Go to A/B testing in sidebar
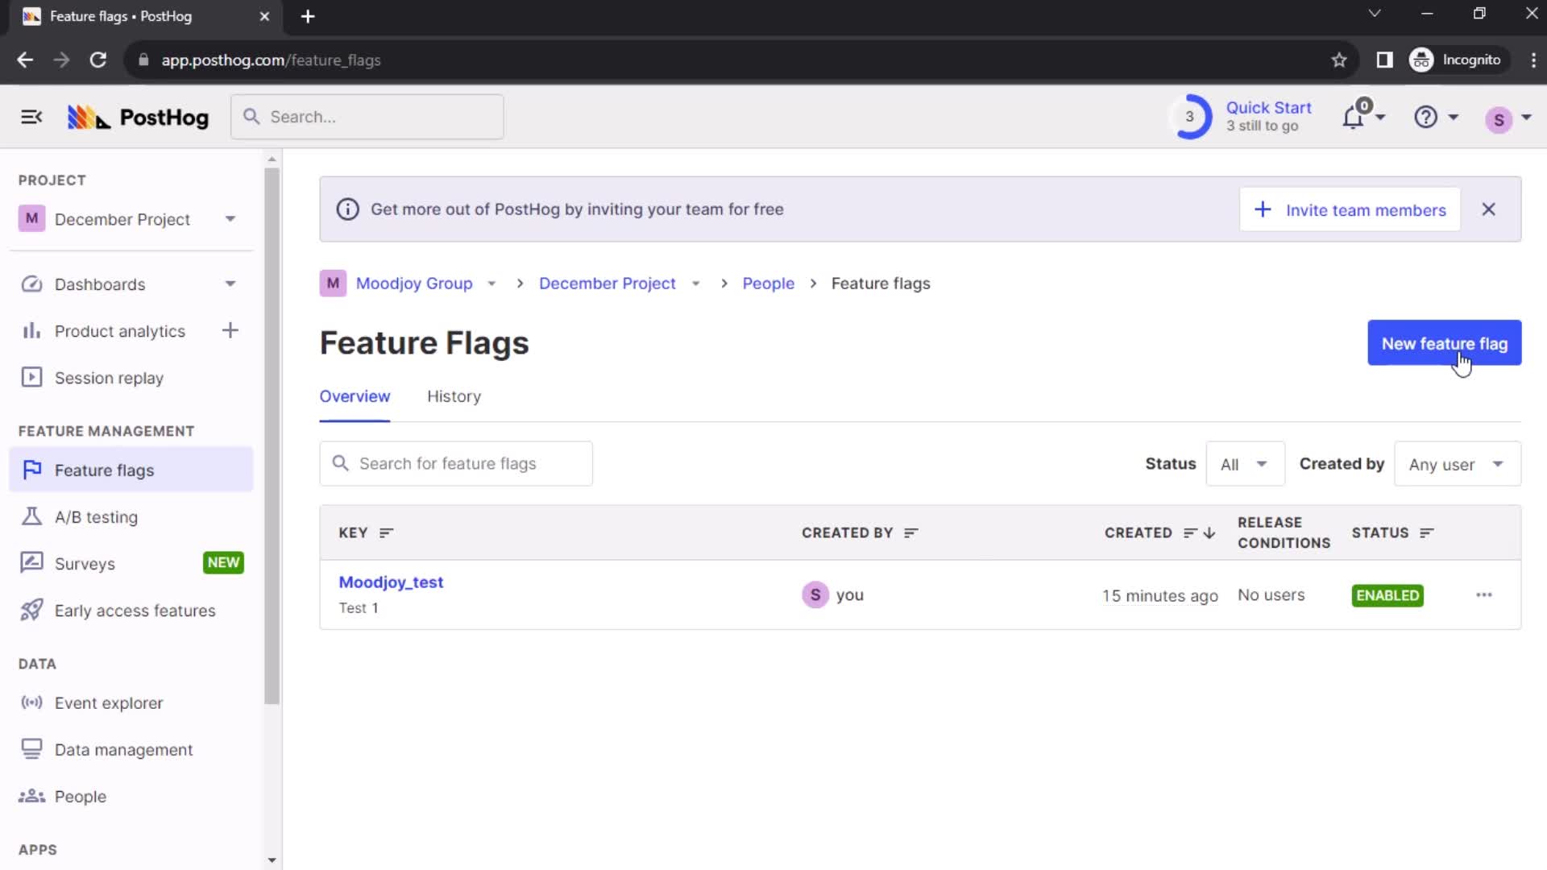The image size is (1547, 870). coord(96,517)
